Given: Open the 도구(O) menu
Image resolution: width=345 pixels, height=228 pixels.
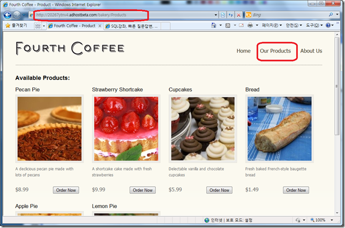Looking at the screenshot, I should point(314,25).
